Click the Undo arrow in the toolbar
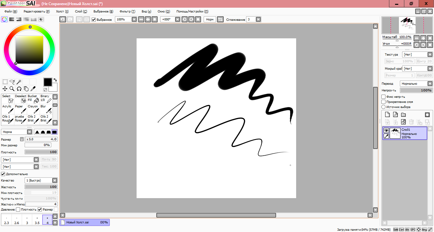The image size is (434, 232). click(63, 19)
